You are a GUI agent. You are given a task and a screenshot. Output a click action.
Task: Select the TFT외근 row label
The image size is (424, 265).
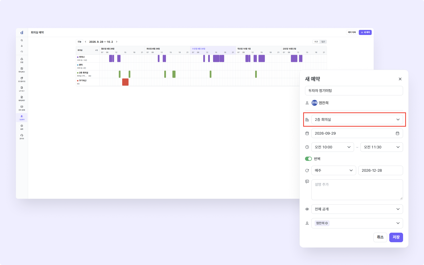point(87,82)
